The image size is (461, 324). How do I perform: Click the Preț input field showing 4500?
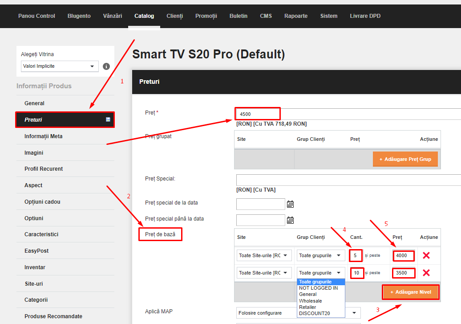point(348,114)
